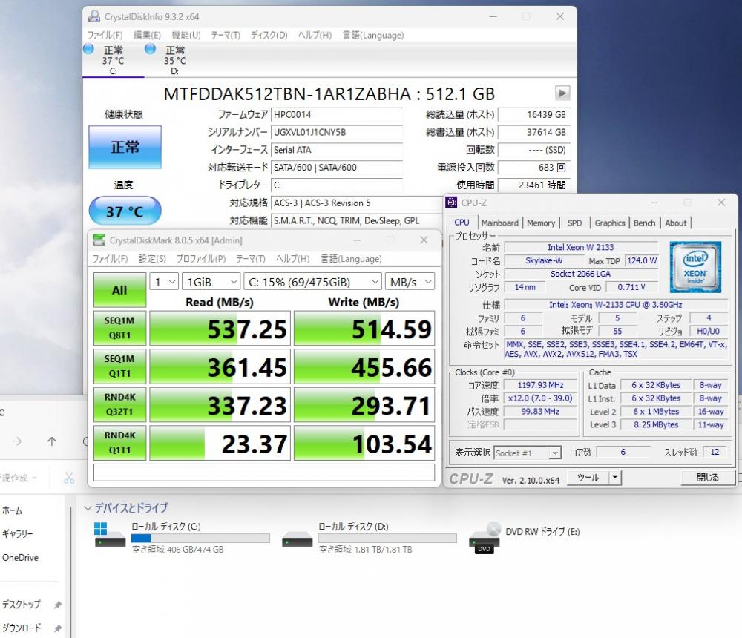Run the RND4K Q32T1 benchmark test
The height and width of the screenshot is (638, 742).
click(119, 404)
